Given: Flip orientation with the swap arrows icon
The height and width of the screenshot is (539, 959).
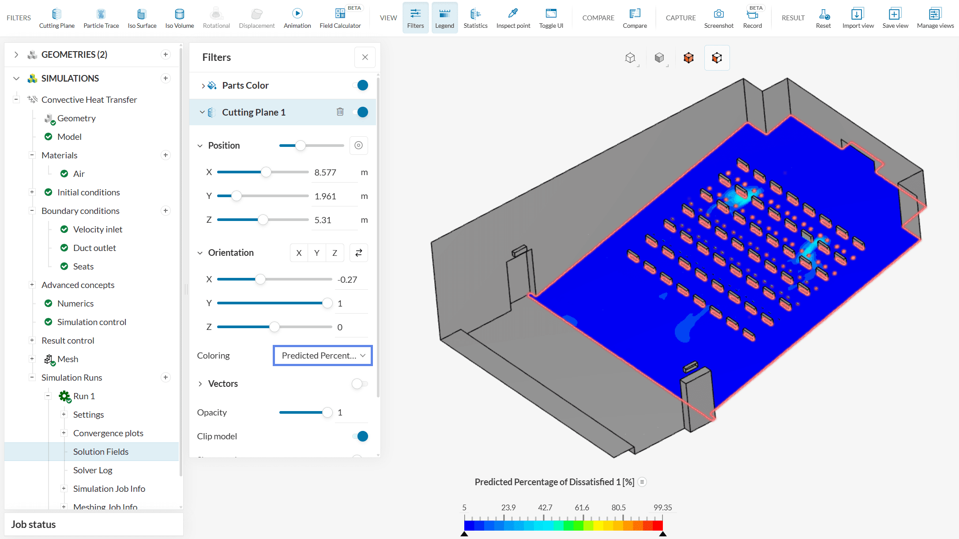Looking at the screenshot, I should point(358,253).
